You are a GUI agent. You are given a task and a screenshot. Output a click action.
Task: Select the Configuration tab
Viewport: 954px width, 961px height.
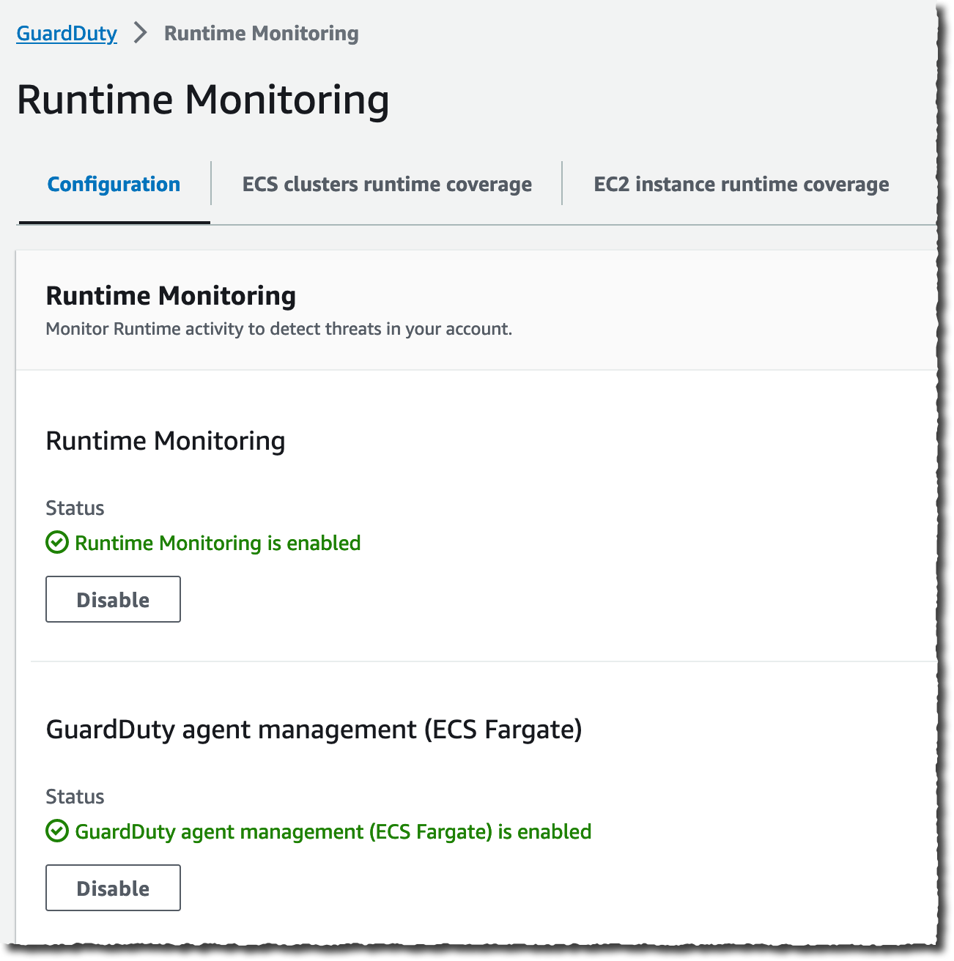tap(114, 185)
